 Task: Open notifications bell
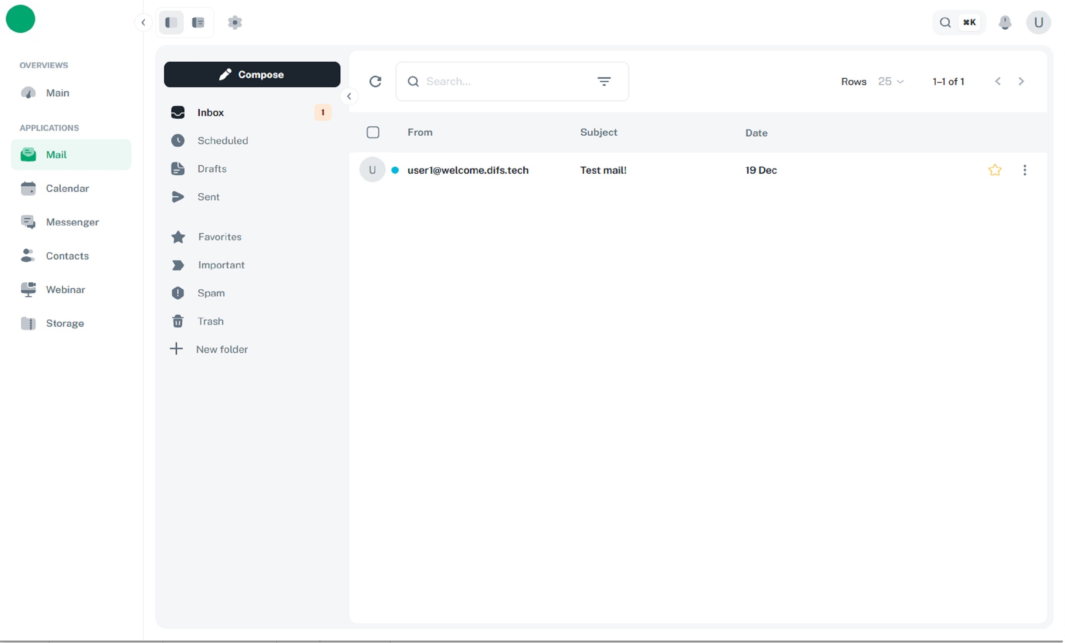(1005, 23)
